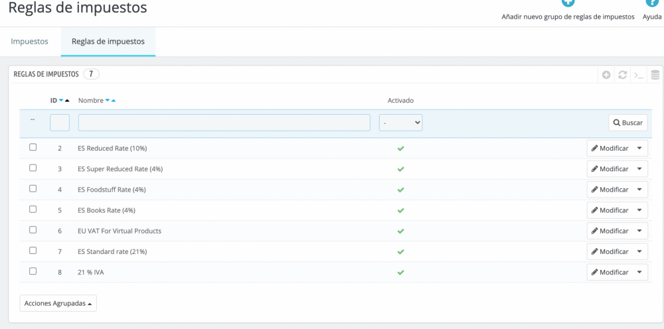Viewport: 664px width, 329px height.
Task: Show the SQL query terminal icon
Action: pyautogui.click(x=639, y=75)
